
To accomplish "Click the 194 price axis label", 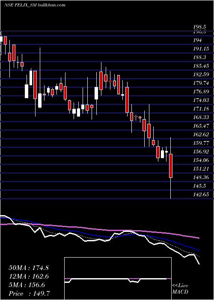I will pos(197,40).
